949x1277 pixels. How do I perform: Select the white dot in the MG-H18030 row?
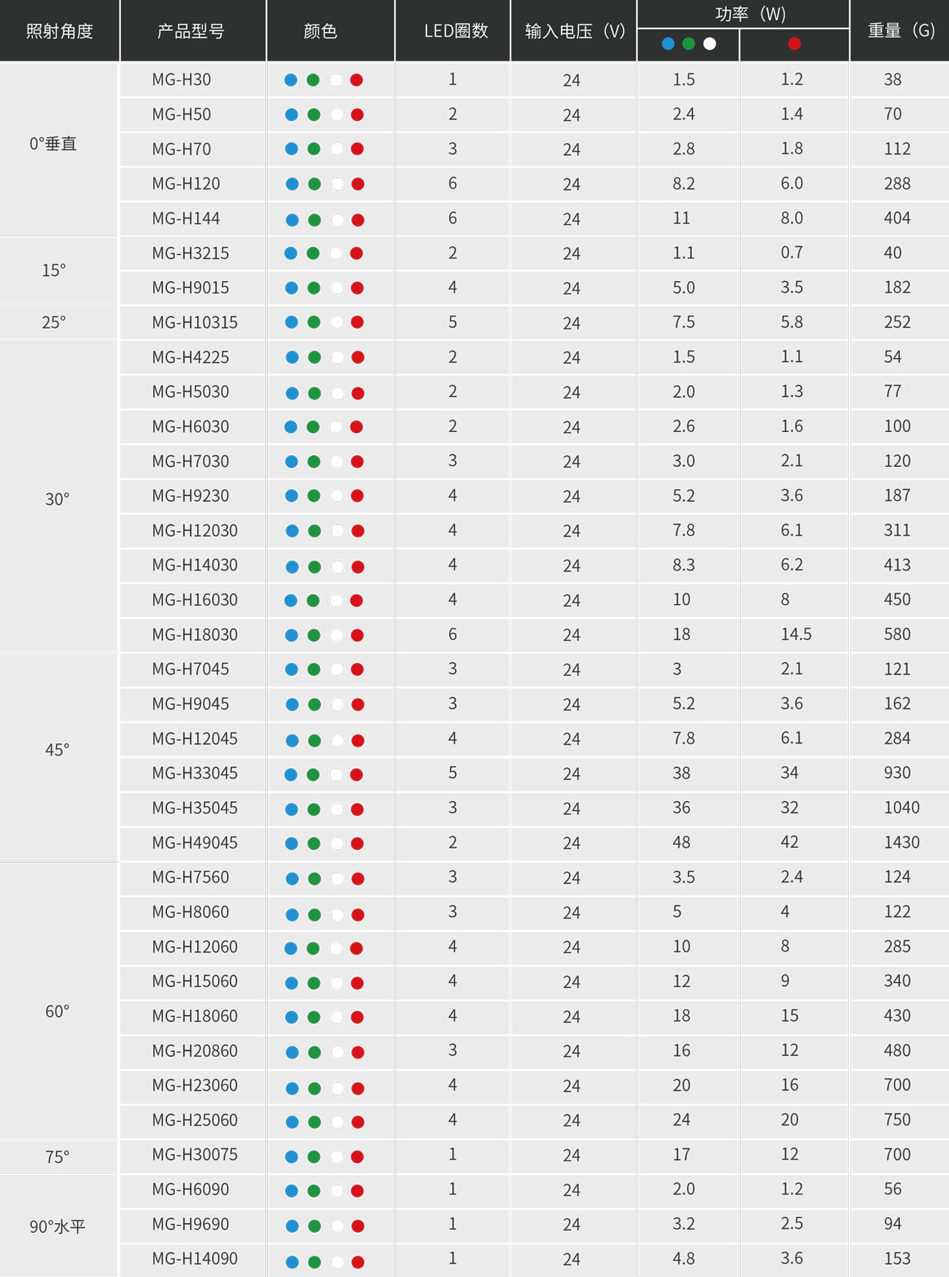pos(336,635)
